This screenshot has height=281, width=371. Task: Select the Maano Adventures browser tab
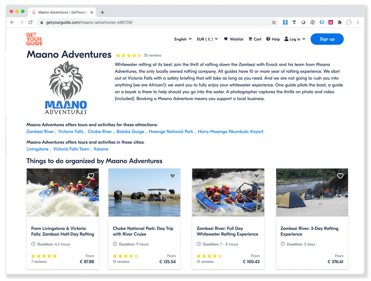[62, 12]
